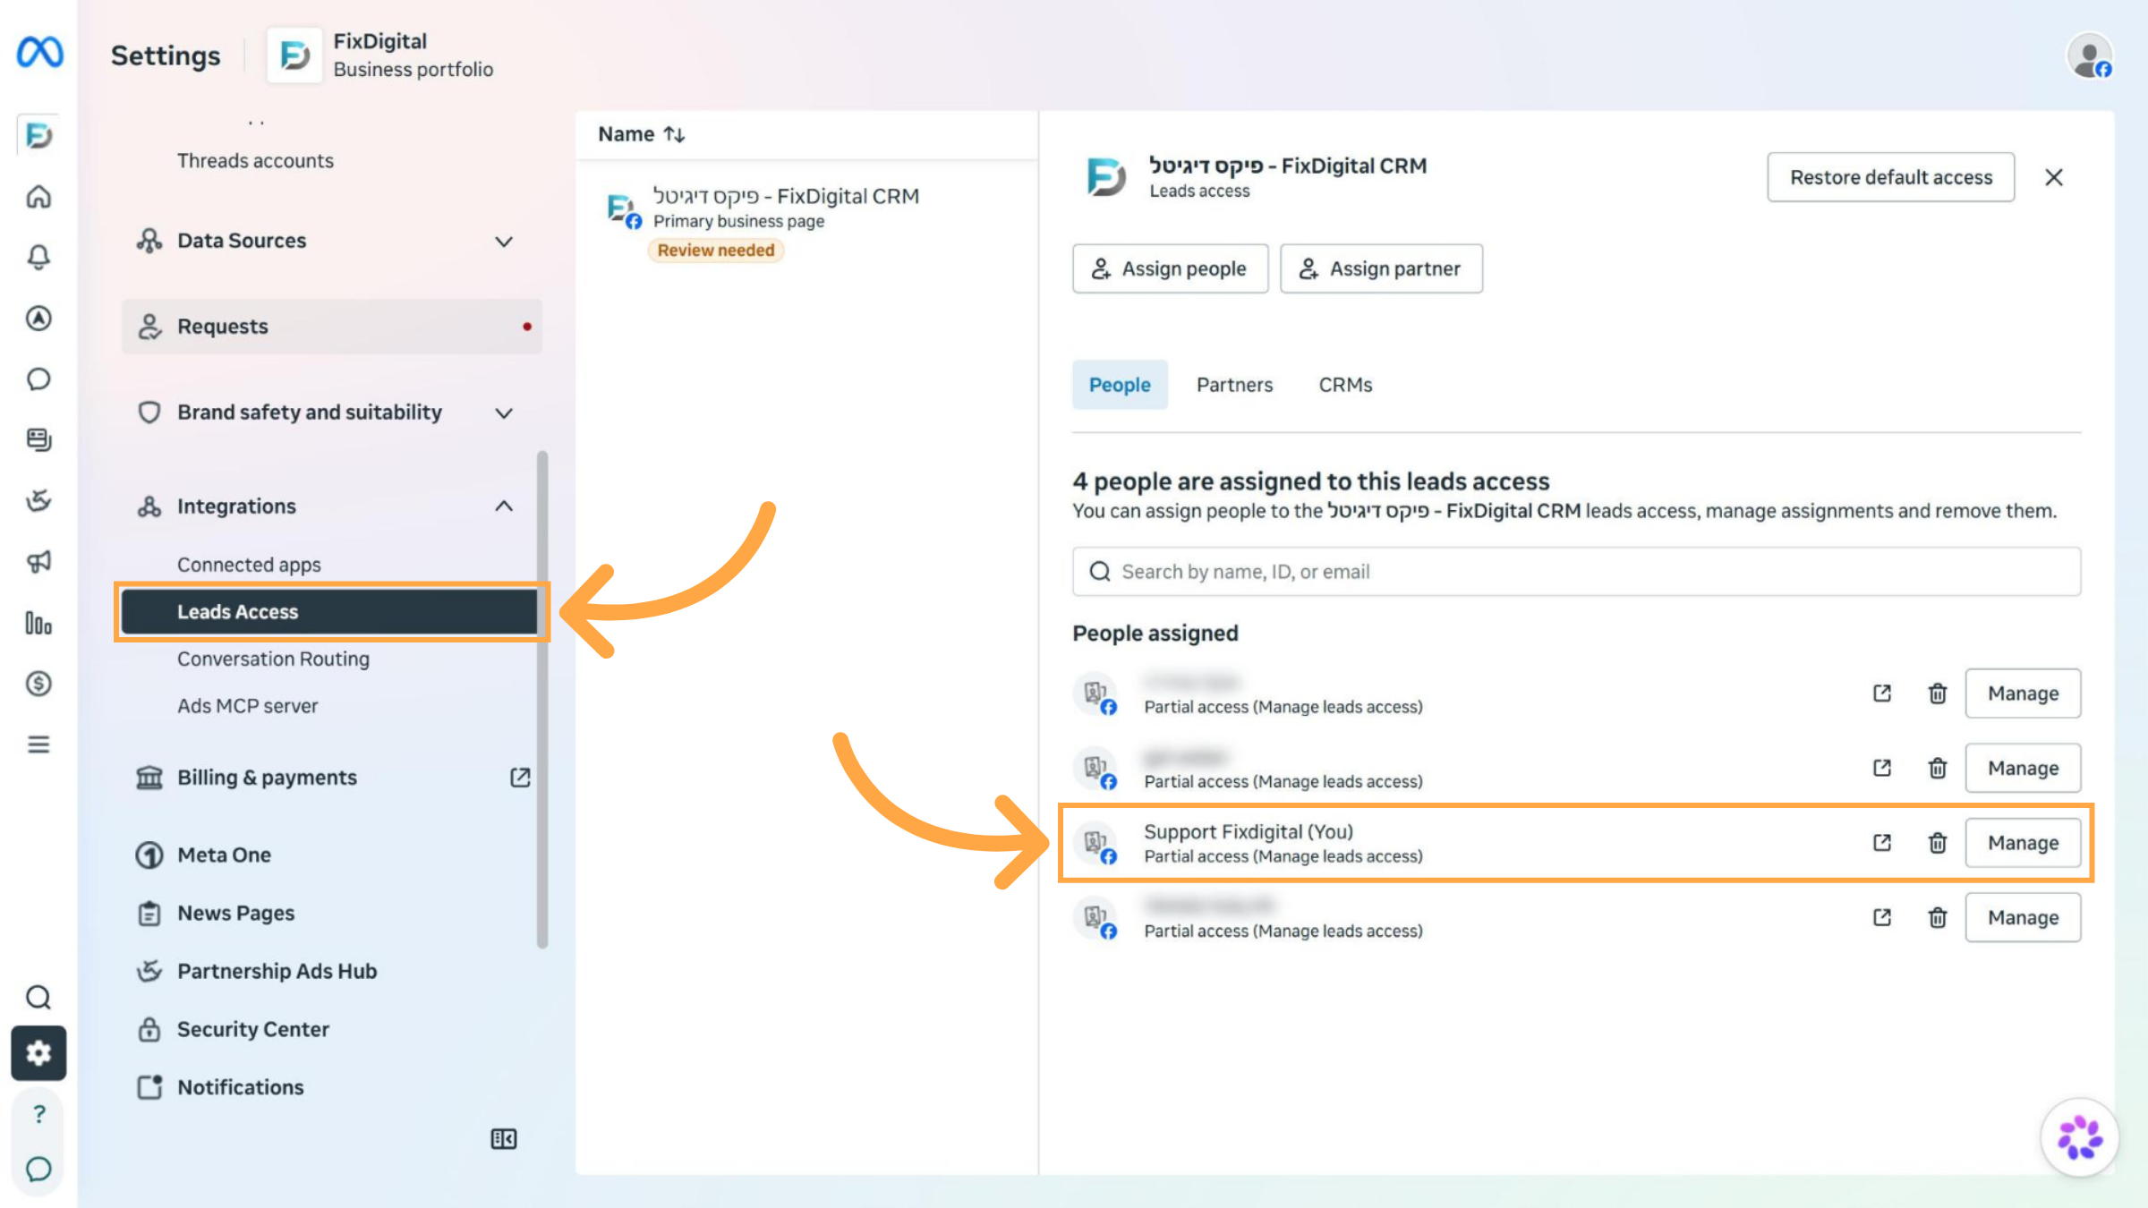
Task: Open the chat bubble icon in rail
Action: tap(38, 379)
